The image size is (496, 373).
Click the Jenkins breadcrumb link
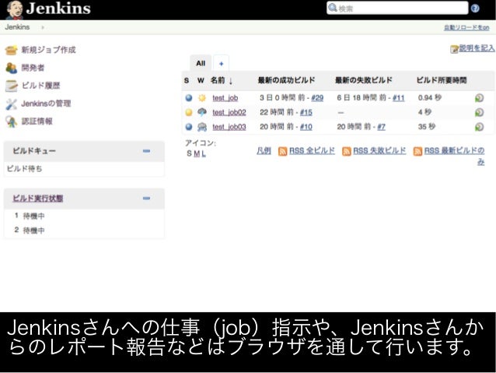pyautogui.click(x=17, y=27)
